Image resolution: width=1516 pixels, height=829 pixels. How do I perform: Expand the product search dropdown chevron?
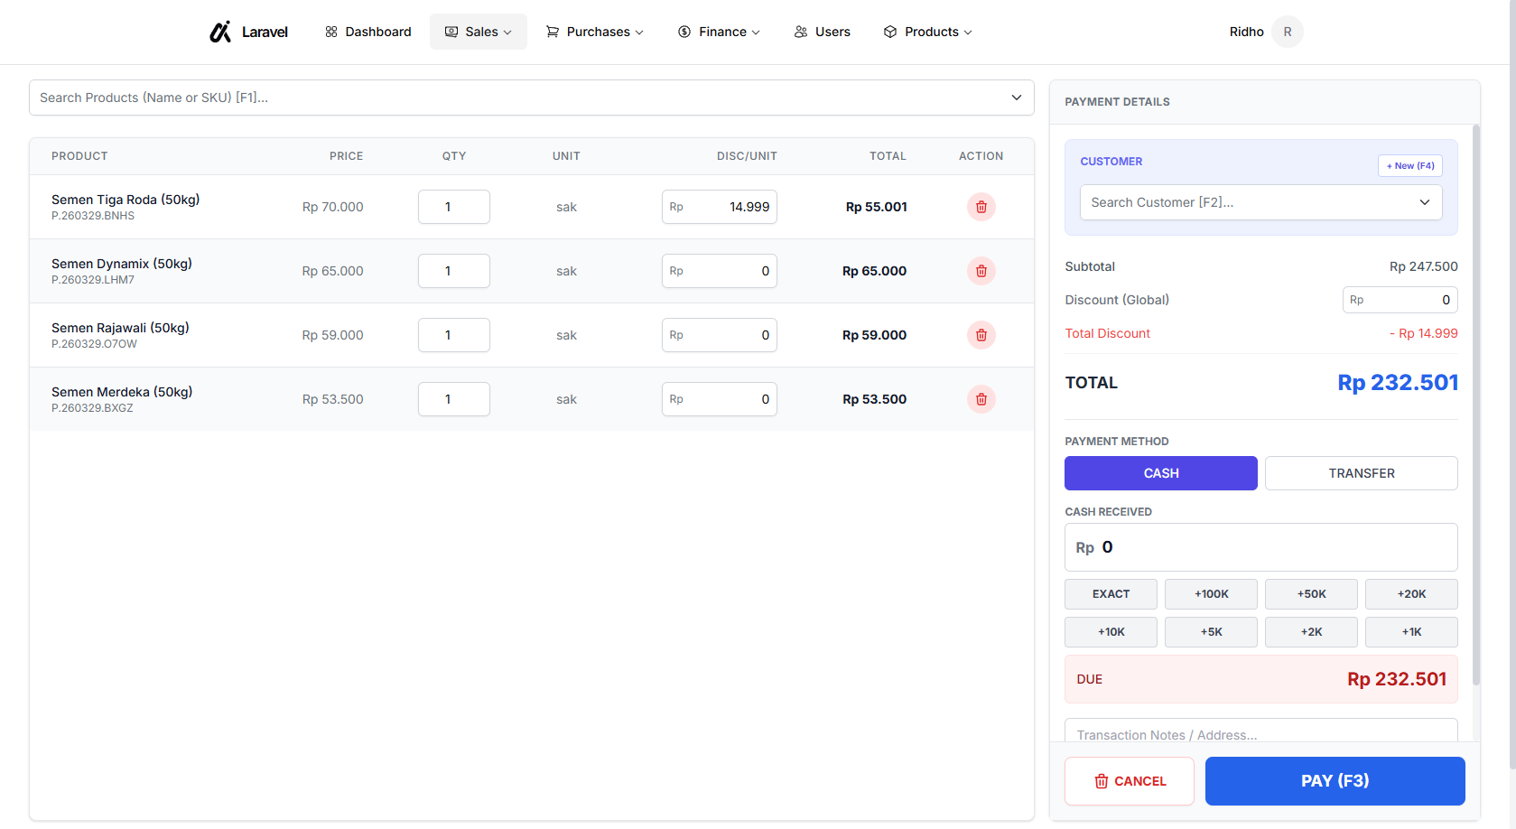pos(1017,98)
